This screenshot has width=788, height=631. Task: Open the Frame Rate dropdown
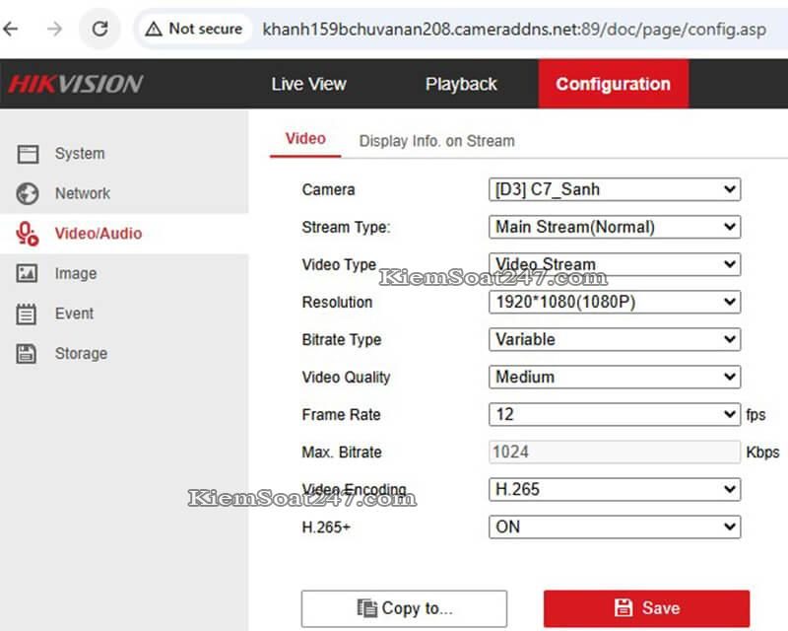click(615, 415)
